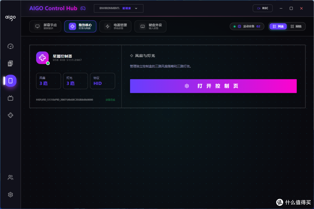Viewport: 314px width, 209px height.
Task: Click the green 设备在线 status text
Action: [110, 100]
